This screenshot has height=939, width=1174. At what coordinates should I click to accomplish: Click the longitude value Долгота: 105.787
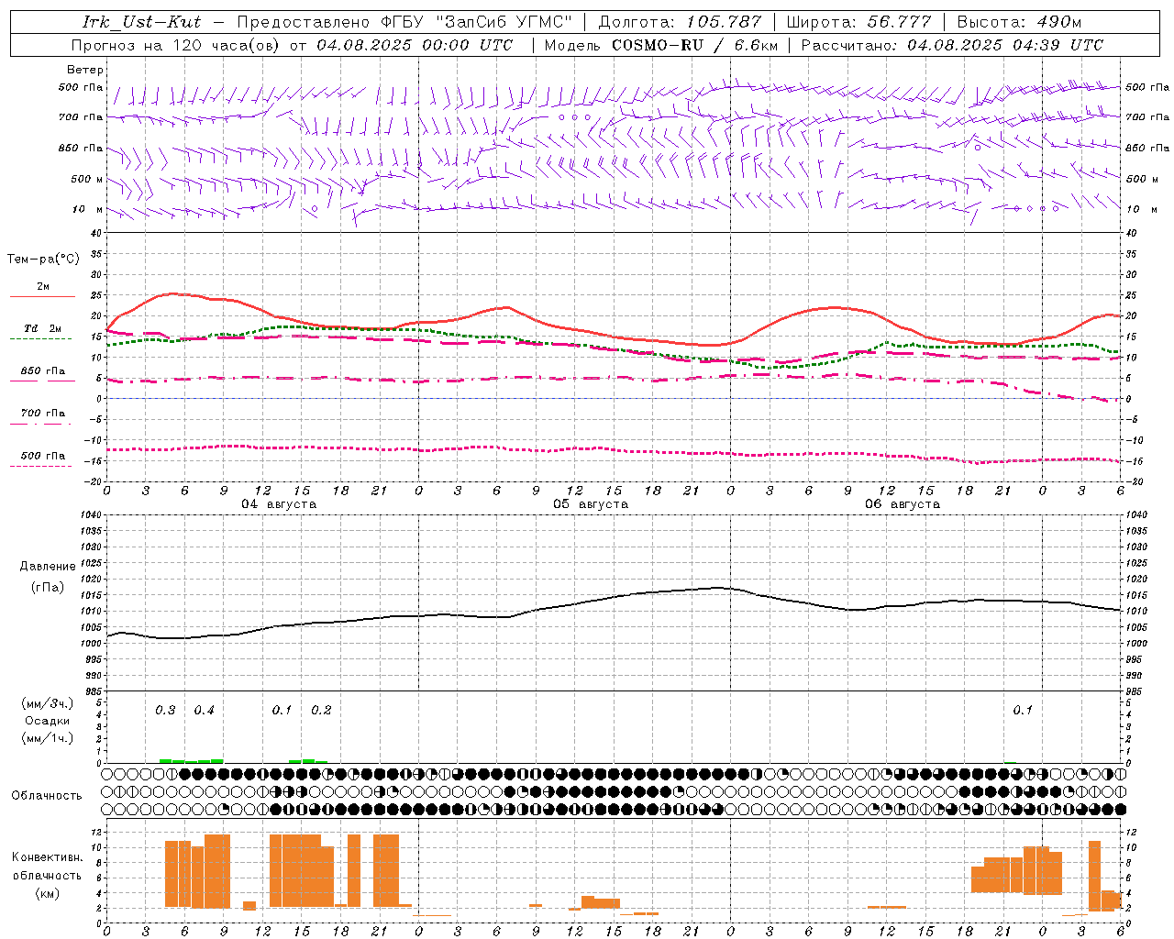[679, 22]
